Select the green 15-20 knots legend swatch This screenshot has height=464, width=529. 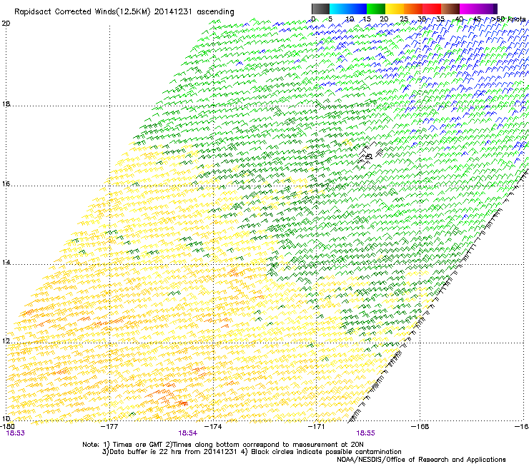(375, 9)
